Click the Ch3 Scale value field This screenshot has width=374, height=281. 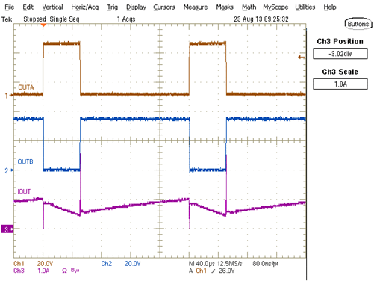click(340, 84)
